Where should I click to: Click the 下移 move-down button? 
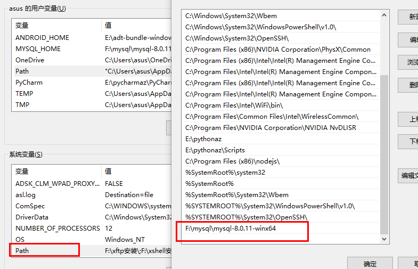[x=408, y=142]
